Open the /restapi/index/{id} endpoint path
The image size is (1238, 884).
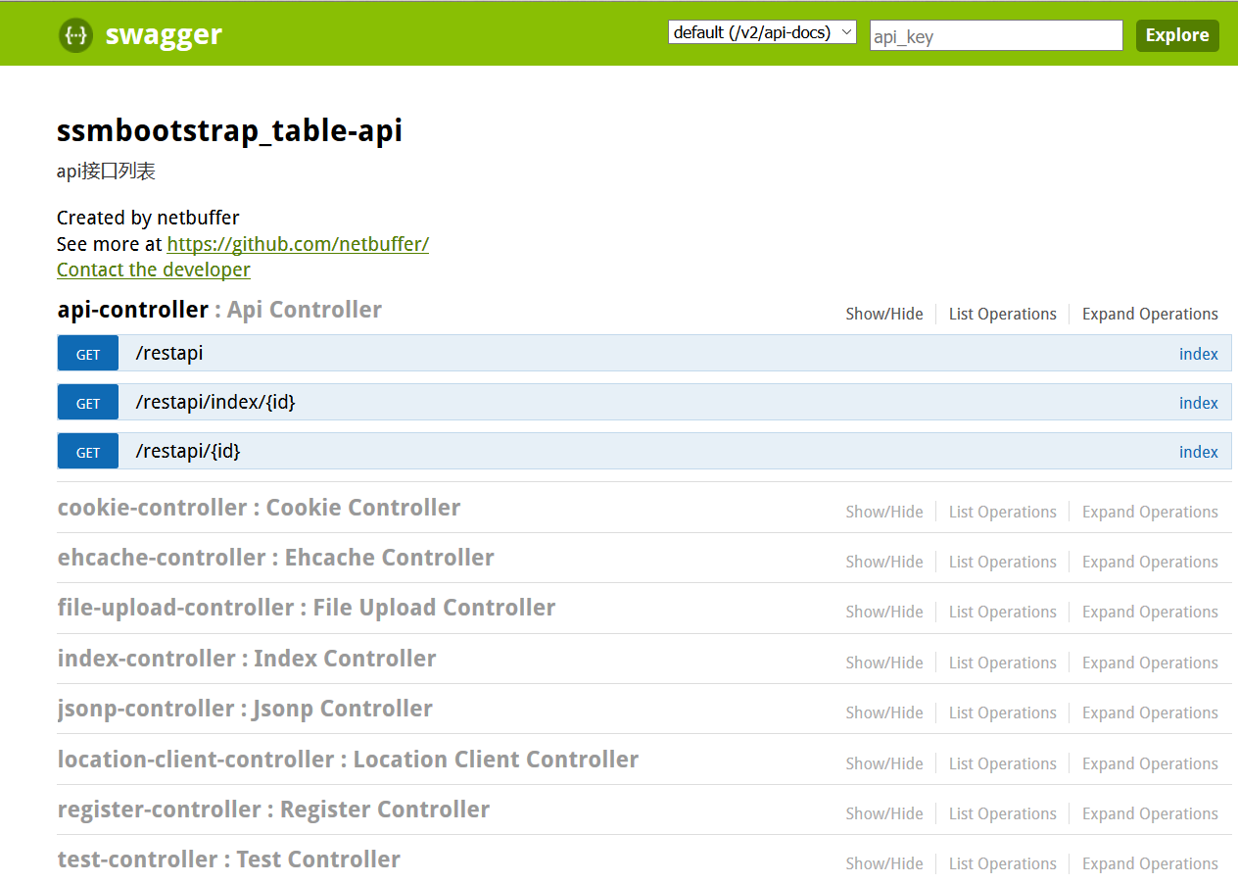(215, 402)
